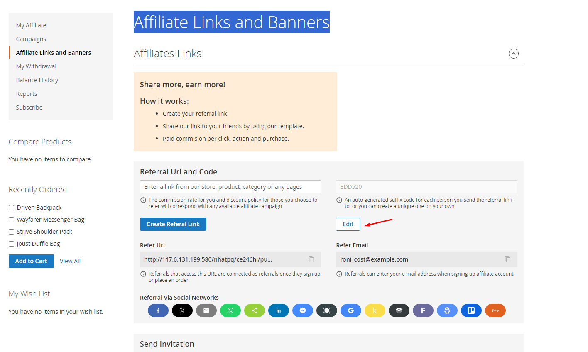The width and height of the screenshot is (588, 352).
Task: Click Create Referal Link button
Action: click(173, 224)
